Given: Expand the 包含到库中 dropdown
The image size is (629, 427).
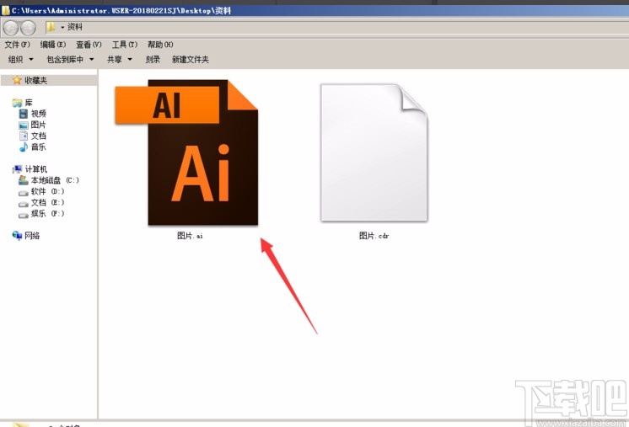Looking at the screenshot, I should pos(70,60).
